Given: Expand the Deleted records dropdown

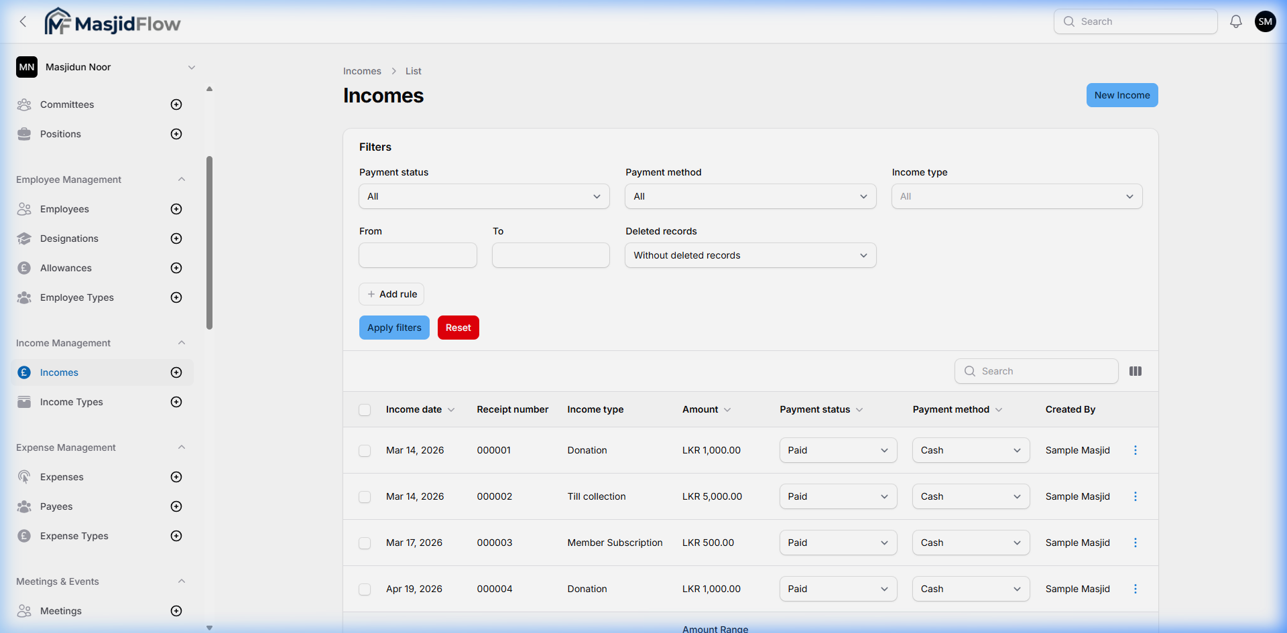Looking at the screenshot, I should (750, 255).
